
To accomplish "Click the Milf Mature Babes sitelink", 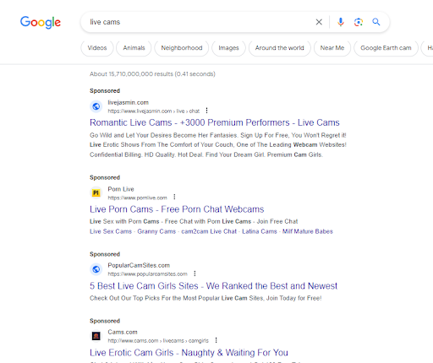I will tap(308, 231).
